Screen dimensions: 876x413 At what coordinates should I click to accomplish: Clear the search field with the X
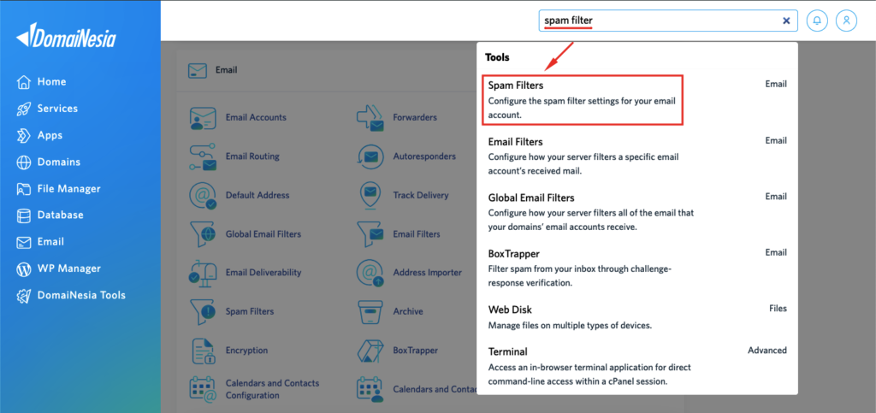[x=786, y=21]
